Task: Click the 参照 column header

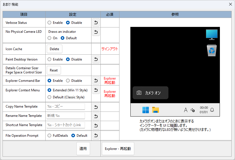Action: click(x=175, y=14)
